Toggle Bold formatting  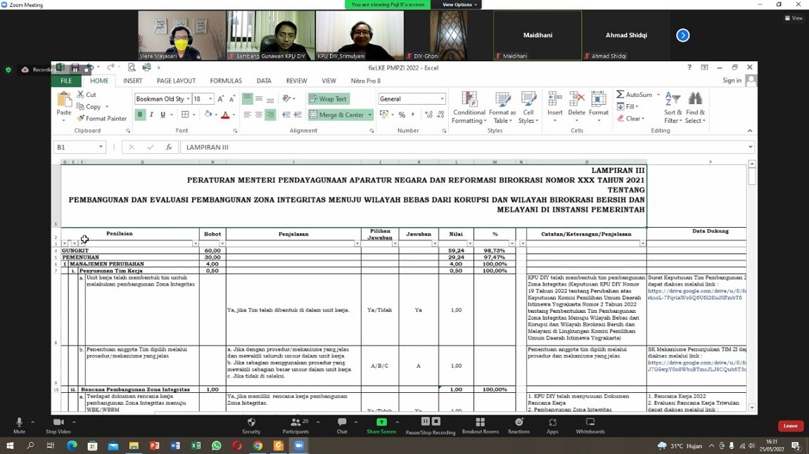coord(140,115)
